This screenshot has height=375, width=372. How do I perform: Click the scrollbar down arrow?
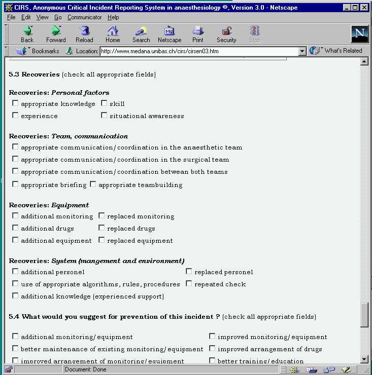click(364, 359)
